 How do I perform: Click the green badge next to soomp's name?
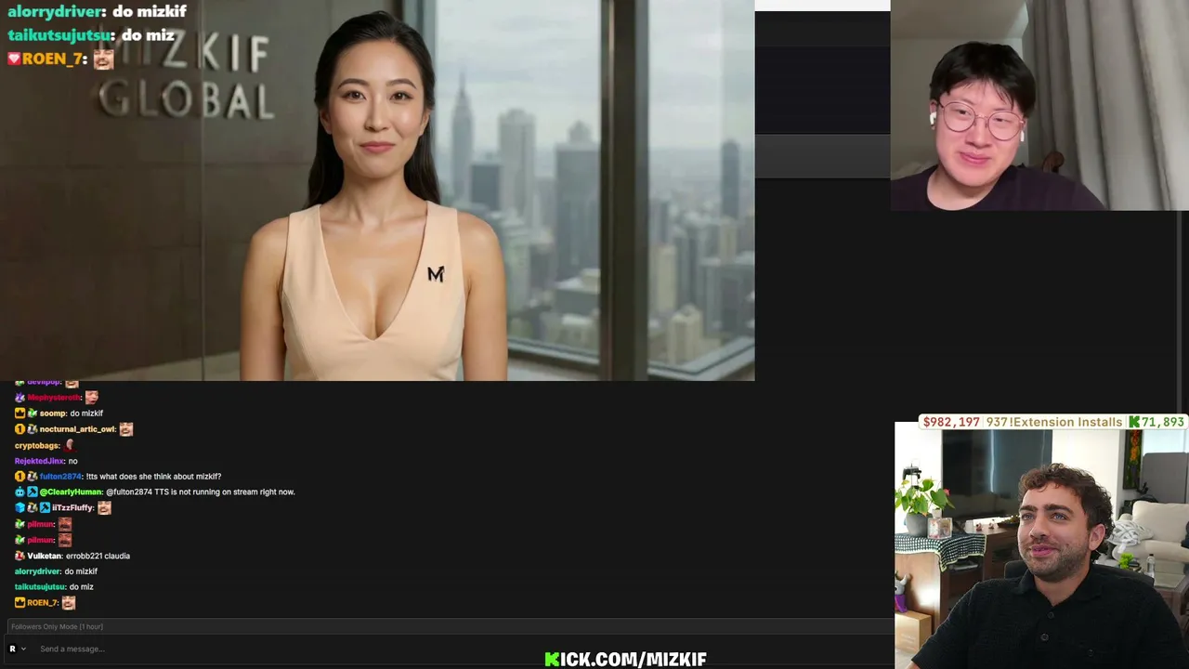[x=32, y=413]
